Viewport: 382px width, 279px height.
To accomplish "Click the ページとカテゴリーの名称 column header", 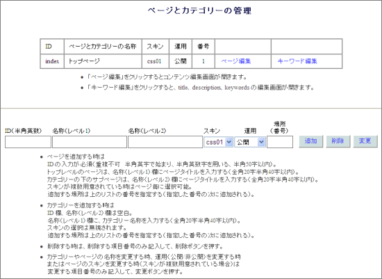I will click(103, 47).
